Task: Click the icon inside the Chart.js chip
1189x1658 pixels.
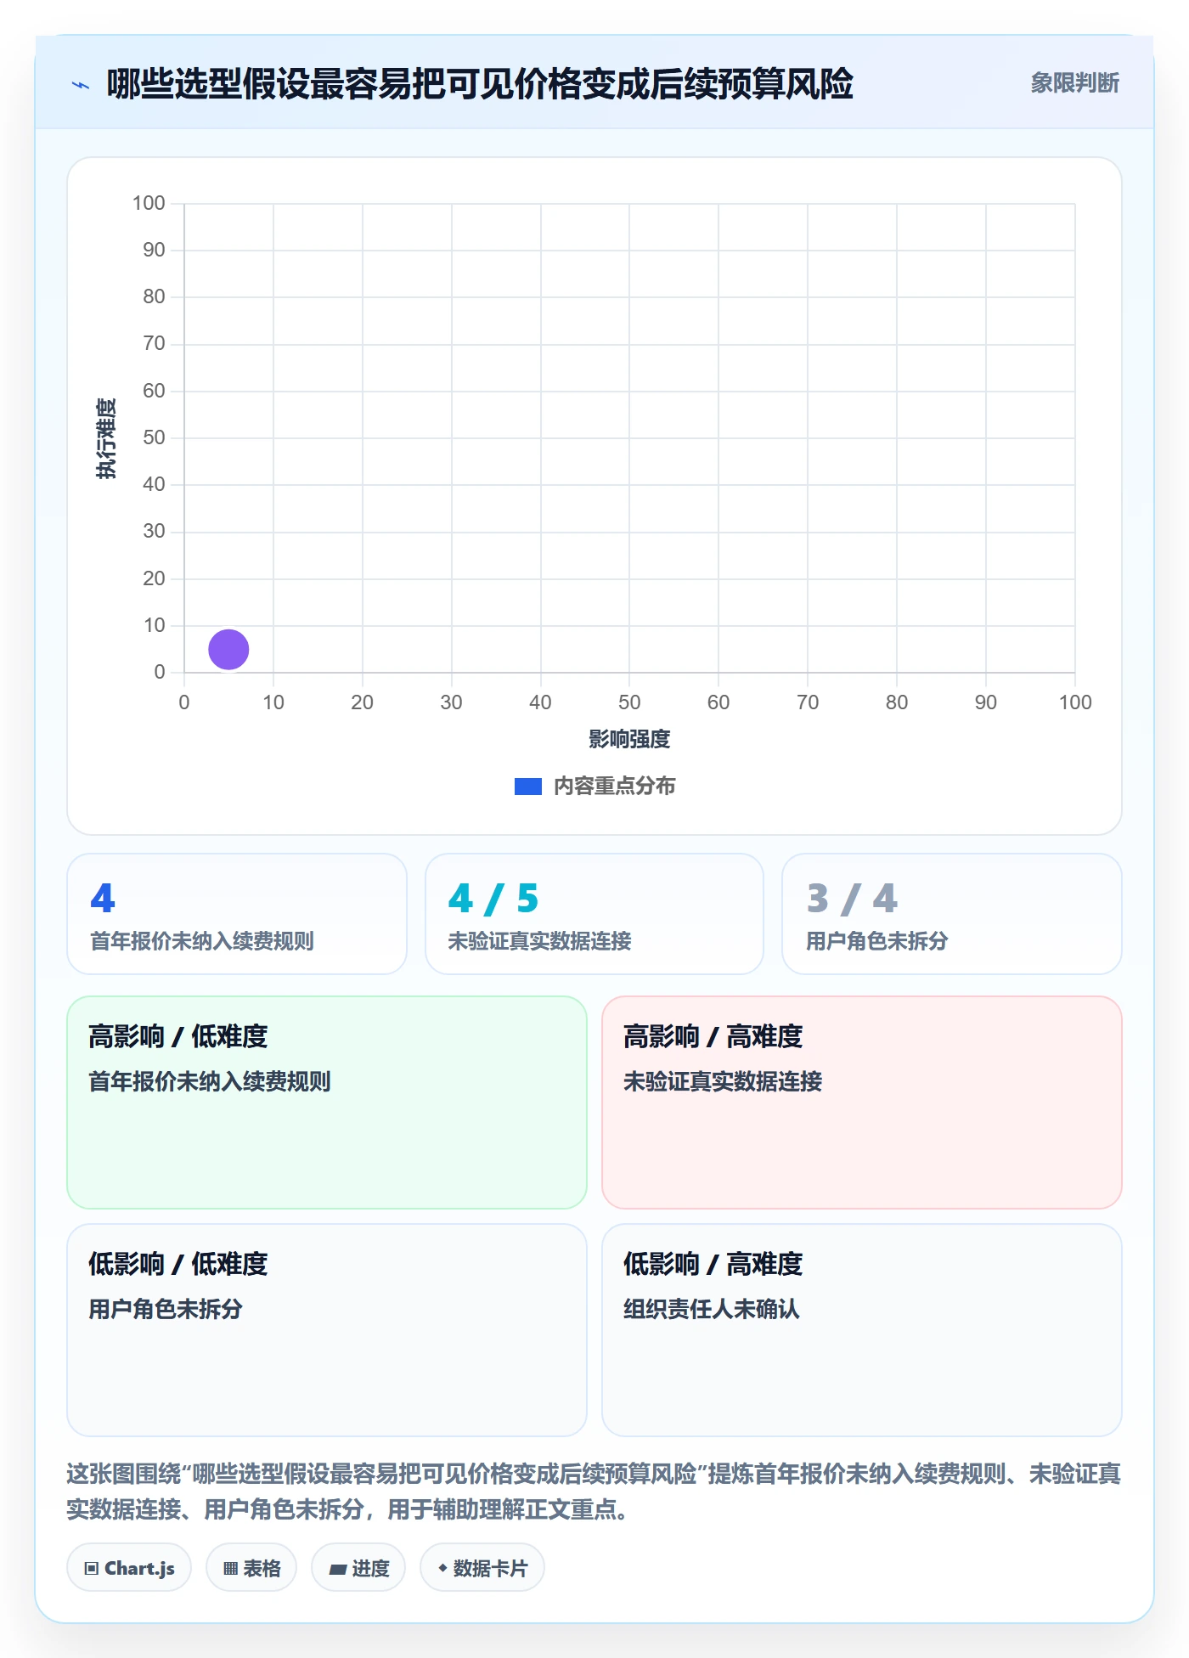Action: (x=92, y=1569)
